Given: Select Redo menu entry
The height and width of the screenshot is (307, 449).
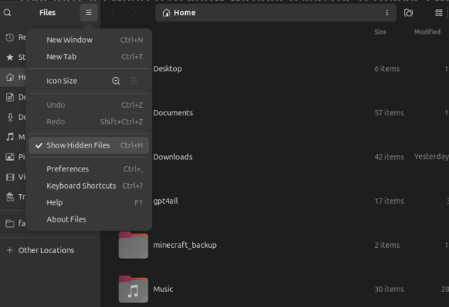Looking at the screenshot, I should coord(89,121).
